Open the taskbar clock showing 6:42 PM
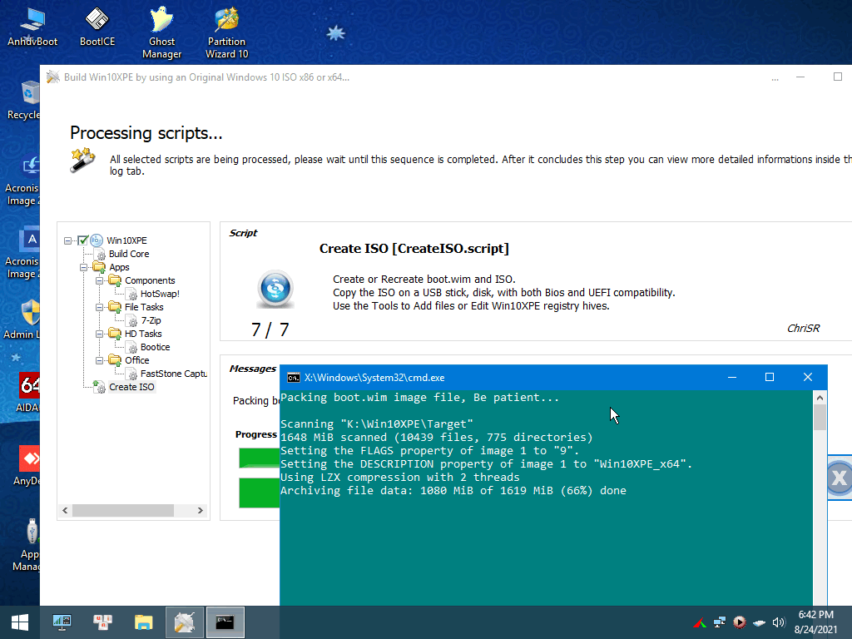This screenshot has width=852, height=639. click(x=815, y=622)
